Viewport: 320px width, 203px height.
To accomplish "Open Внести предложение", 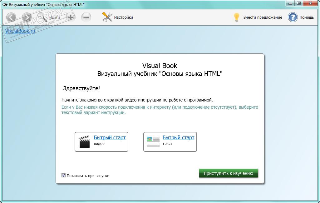I will pyautogui.click(x=263, y=17).
